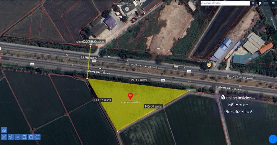
Task: Select the place marker pin tool
Action: [x=11, y=137]
